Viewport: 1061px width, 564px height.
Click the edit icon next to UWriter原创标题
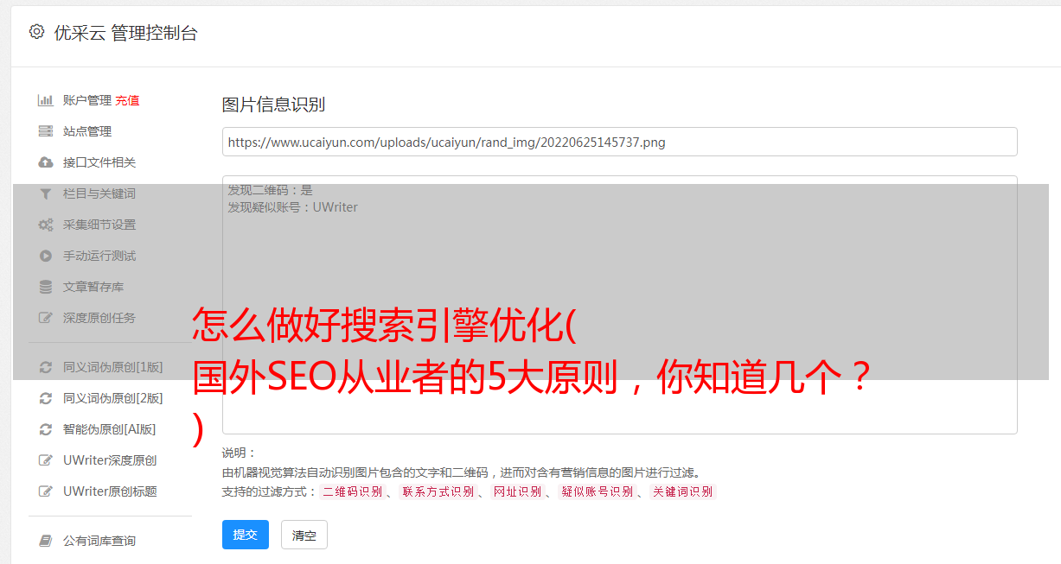46,491
